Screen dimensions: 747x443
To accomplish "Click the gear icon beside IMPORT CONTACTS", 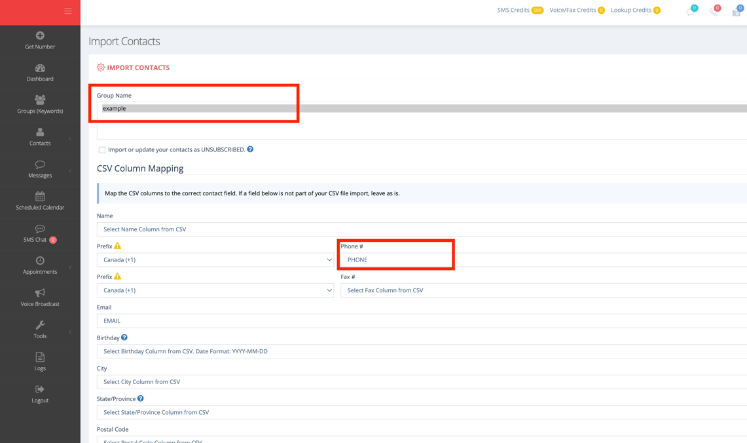I will tap(101, 67).
